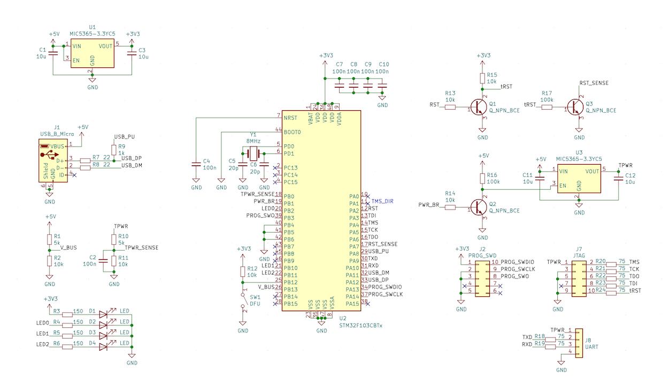Image resolution: width=669 pixels, height=385 pixels.
Task: Click the TPWR_SENSE label beside R11
Action: [141, 248]
